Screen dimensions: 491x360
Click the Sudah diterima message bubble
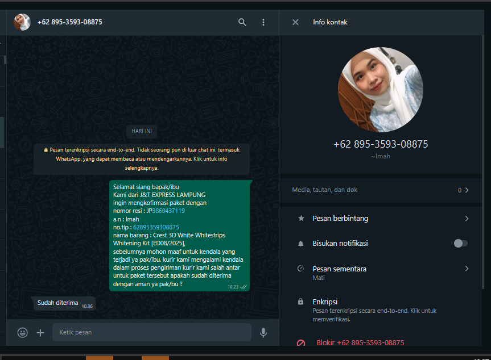point(64,303)
